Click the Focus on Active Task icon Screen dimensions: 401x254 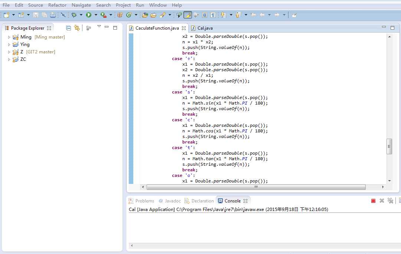pyautogui.click(x=88, y=28)
